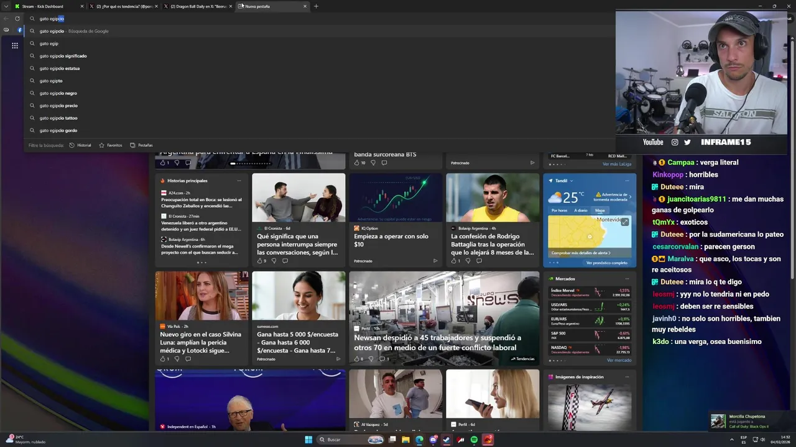Open a new browser tab
Viewport: 796px width, 447px height.
pos(316,6)
